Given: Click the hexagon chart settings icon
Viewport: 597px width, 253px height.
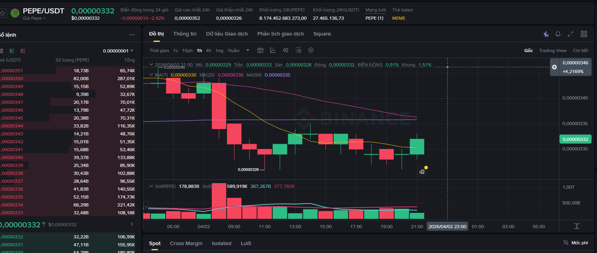Looking at the screenshot, I should (x=311, y=50).
